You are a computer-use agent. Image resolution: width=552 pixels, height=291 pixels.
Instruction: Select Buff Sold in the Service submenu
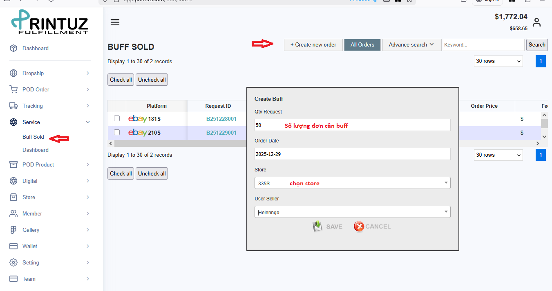click(33, 137)
